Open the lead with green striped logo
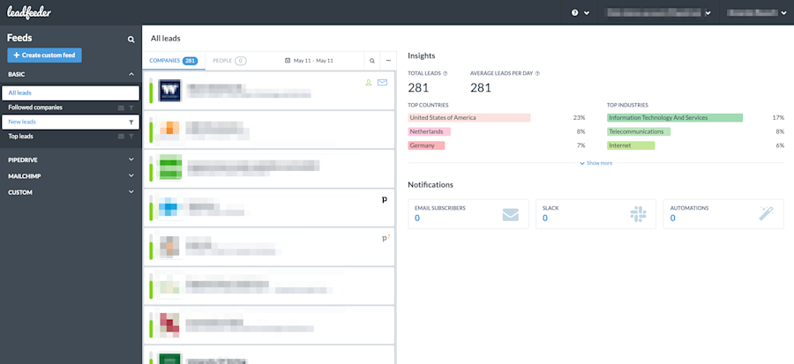The height and width of the screenshot is (364, 794). click(x=269, y=168)
